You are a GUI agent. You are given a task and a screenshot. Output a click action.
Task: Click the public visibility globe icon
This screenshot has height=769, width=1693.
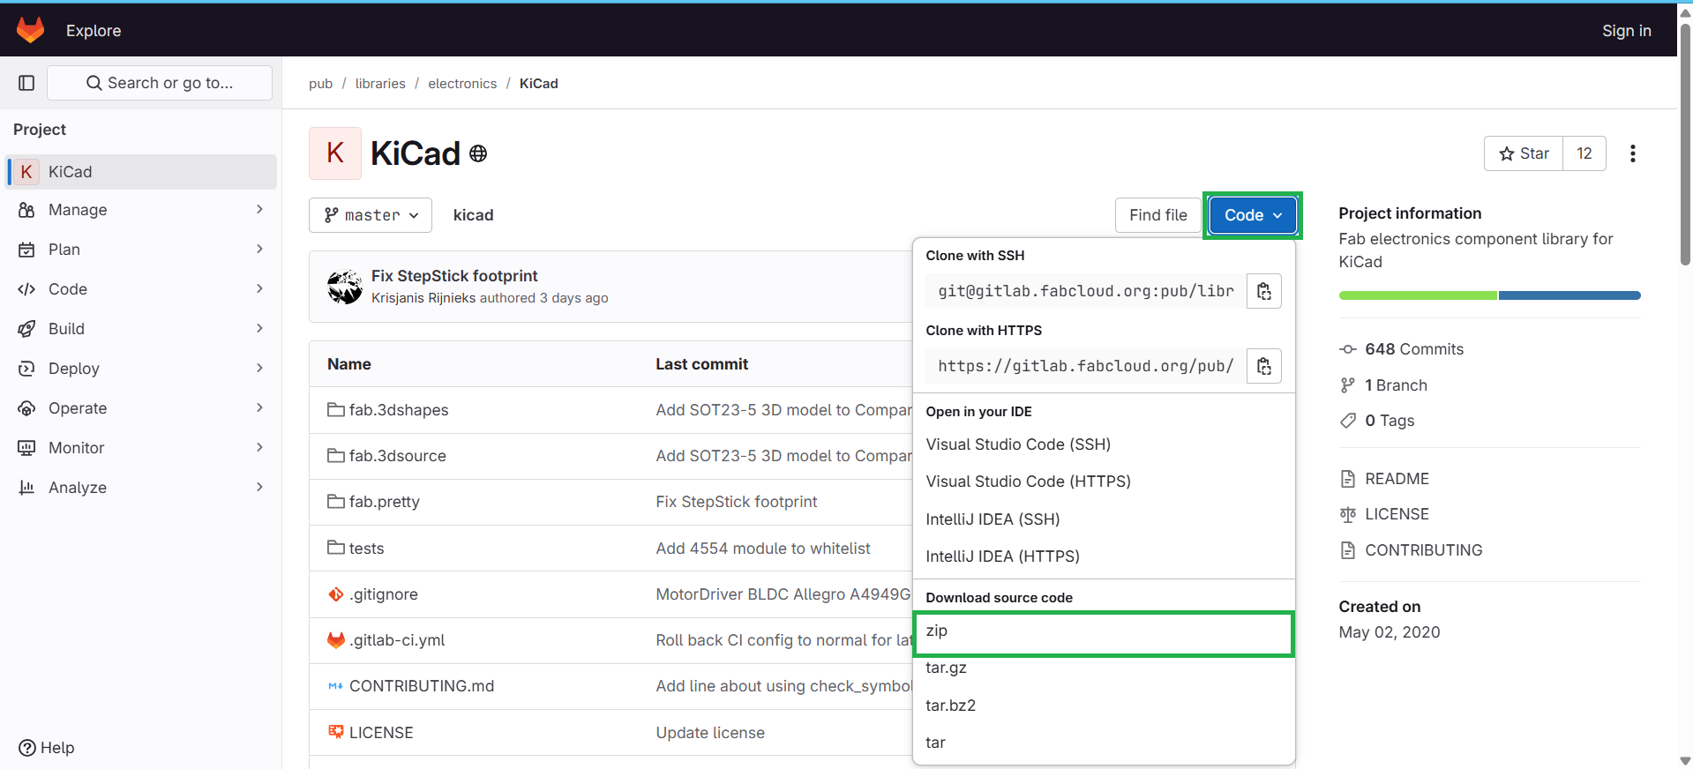pos(478,153)
